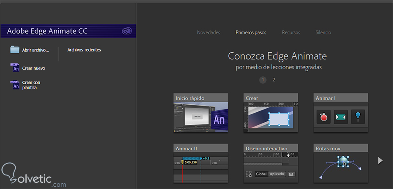Click the folder icon for Abrir archivo
Image resolution: width=393 pixels, height=189 pixels.
click(x=15, y=50)
